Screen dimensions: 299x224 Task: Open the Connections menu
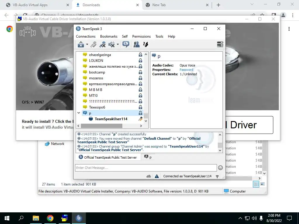tap(86, 36)
